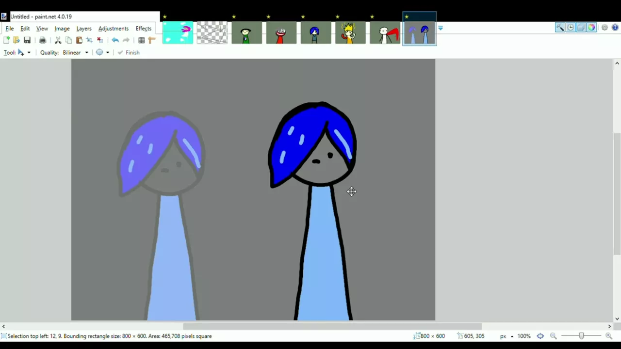621x349 pixels.
Task: Open the Effects menu
Action: click(x=144, y=29)
